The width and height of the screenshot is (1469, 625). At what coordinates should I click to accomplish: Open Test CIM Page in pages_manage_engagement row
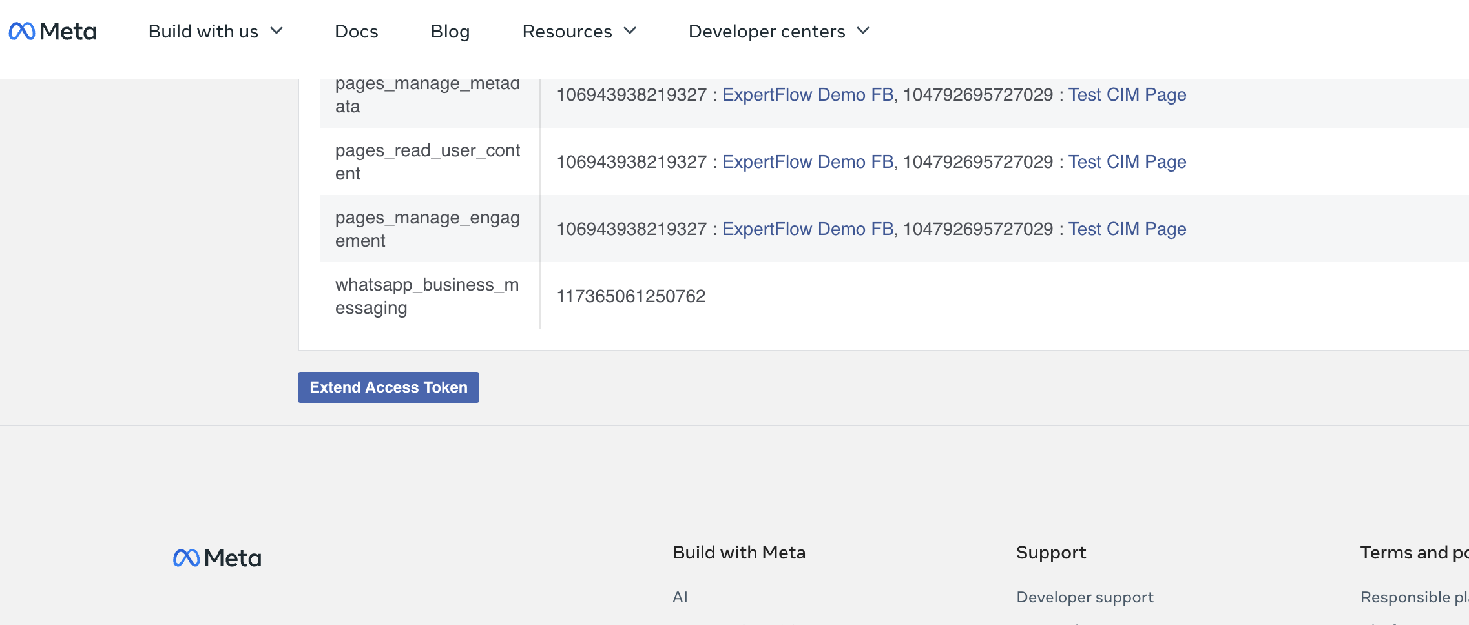click(x=1127, y=229)
